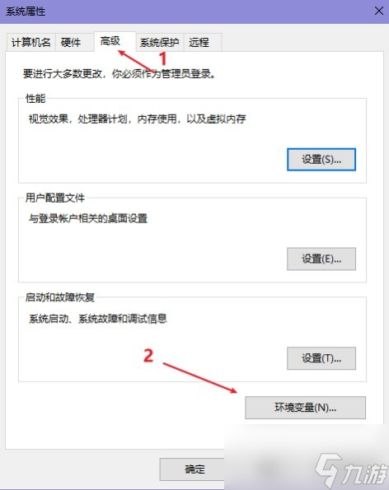This screenshot has height=490, width=389.
Task: Click user profile 设置(E) button
Action: [x=321, y=259]
